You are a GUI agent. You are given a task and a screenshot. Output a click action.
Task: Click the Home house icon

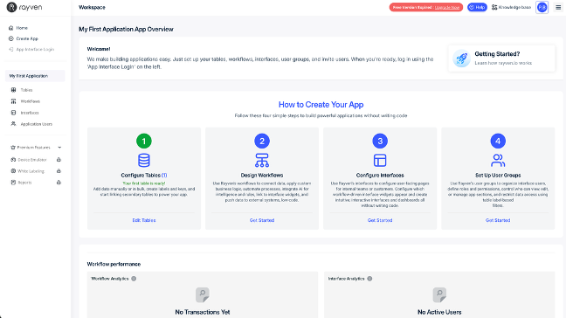pyautogui.click(x=10, y=28)
